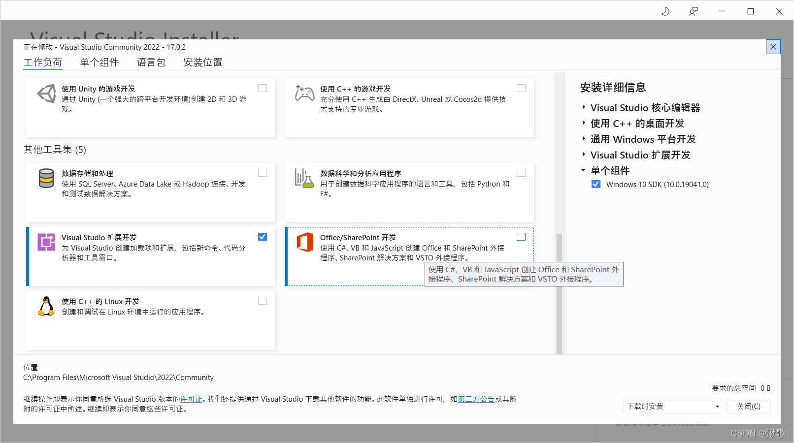Screen dimensions: 794x443
Task: Enable the data science and analytics workload
Action: (x=521, y=173)
